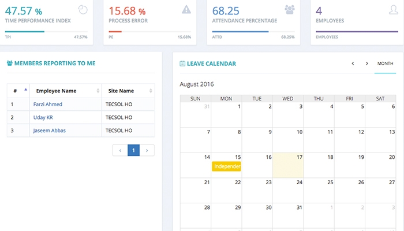Click TECSOL HO in Jaseem Abbas row
This screenshot has height=231, width=404.
pos(119,131)
